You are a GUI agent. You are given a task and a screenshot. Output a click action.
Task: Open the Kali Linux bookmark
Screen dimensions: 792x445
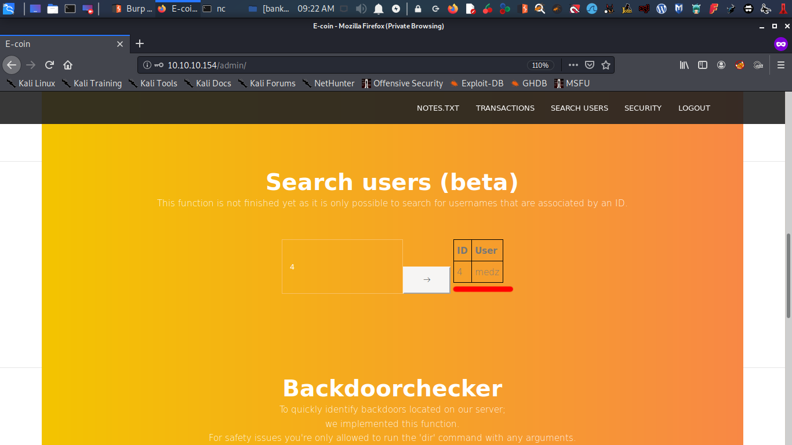31,83
